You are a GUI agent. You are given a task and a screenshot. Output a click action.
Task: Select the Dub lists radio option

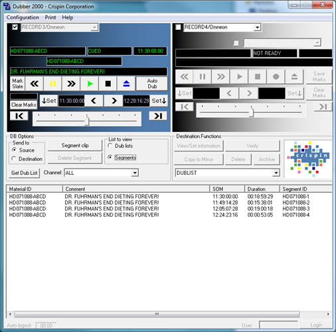click(110, 146)
